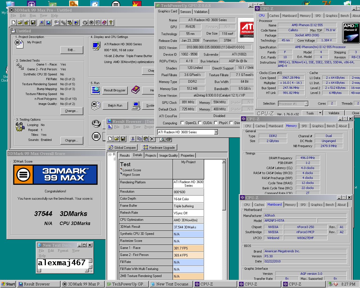This screenshot has height=288, width=360.
Task: Click Copy icon in Result Browser toolbar
Action: 139,139
